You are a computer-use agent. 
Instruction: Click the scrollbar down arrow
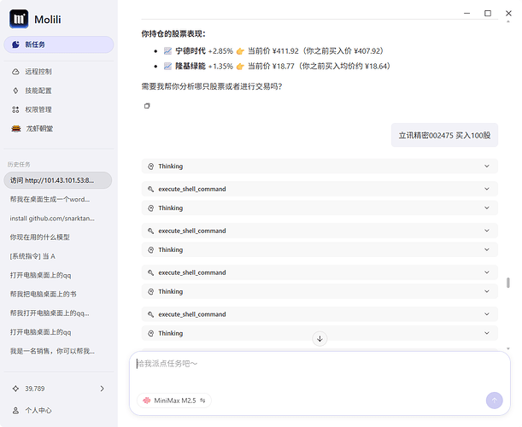508,348
